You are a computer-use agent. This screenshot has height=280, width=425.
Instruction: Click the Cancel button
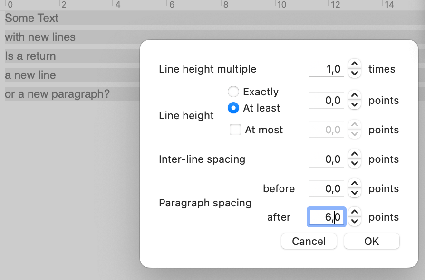point(309,241)
